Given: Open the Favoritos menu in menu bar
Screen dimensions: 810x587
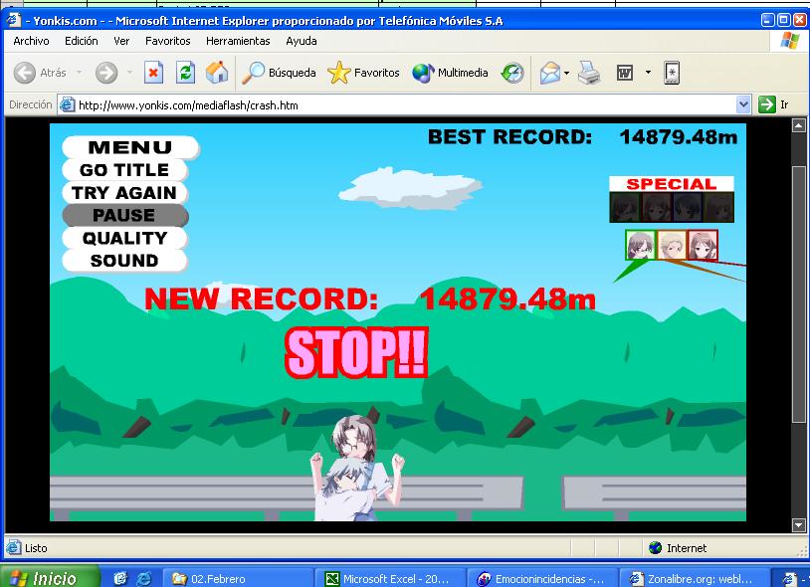Looking at the screenshot, I should point(168,41).
